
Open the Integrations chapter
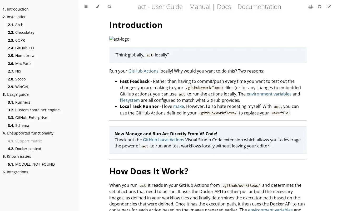(x=15, y=172)
